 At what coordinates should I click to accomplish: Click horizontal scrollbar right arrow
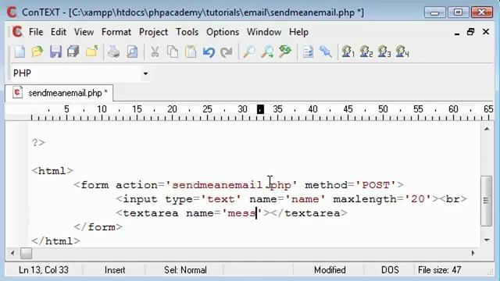click(473, 253)
